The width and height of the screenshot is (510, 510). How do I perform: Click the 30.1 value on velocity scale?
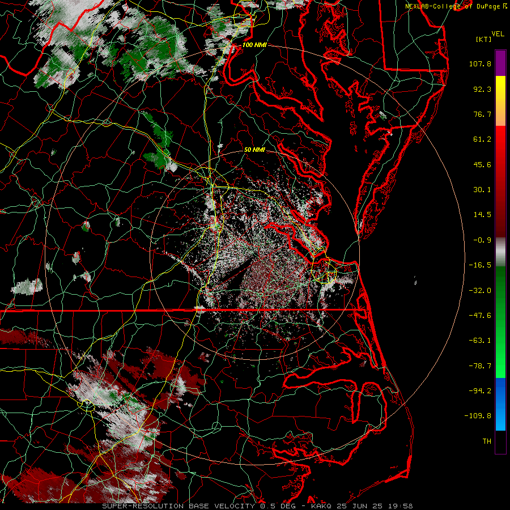tap(482, 190)
